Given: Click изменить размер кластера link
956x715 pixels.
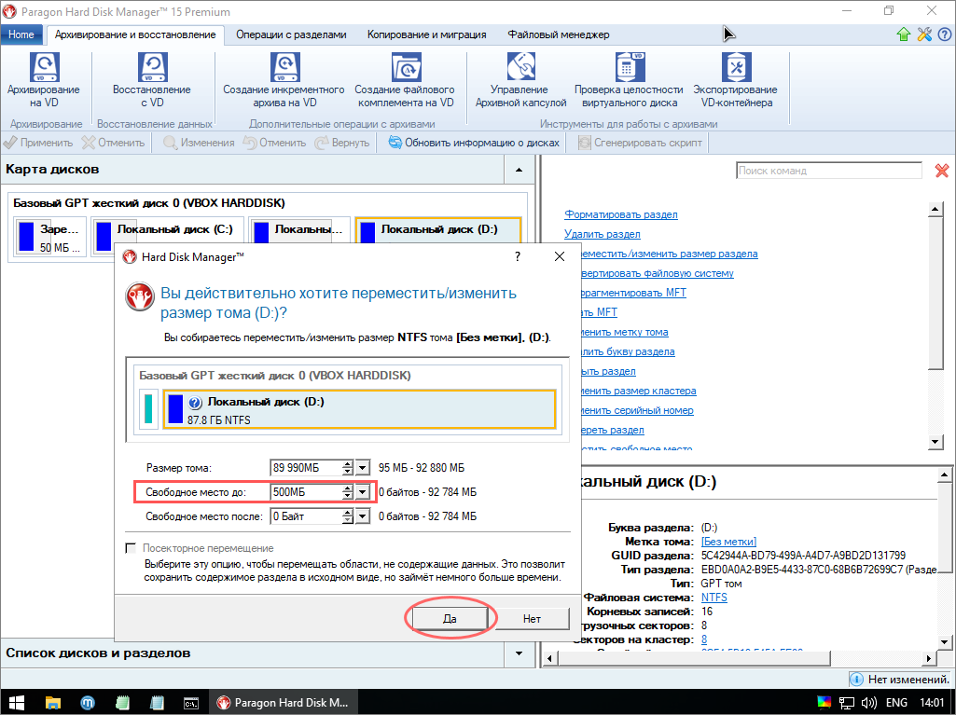Looking at the screenshot, I should pyautogui.click(x=637, y=391).
